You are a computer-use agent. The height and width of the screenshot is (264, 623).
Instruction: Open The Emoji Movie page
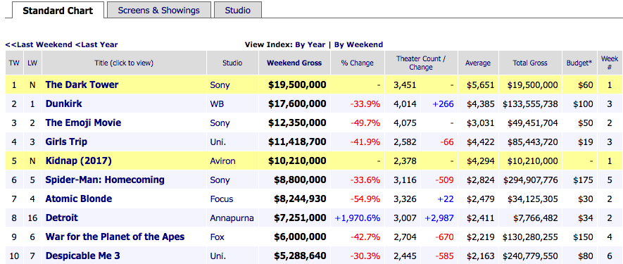83,123
